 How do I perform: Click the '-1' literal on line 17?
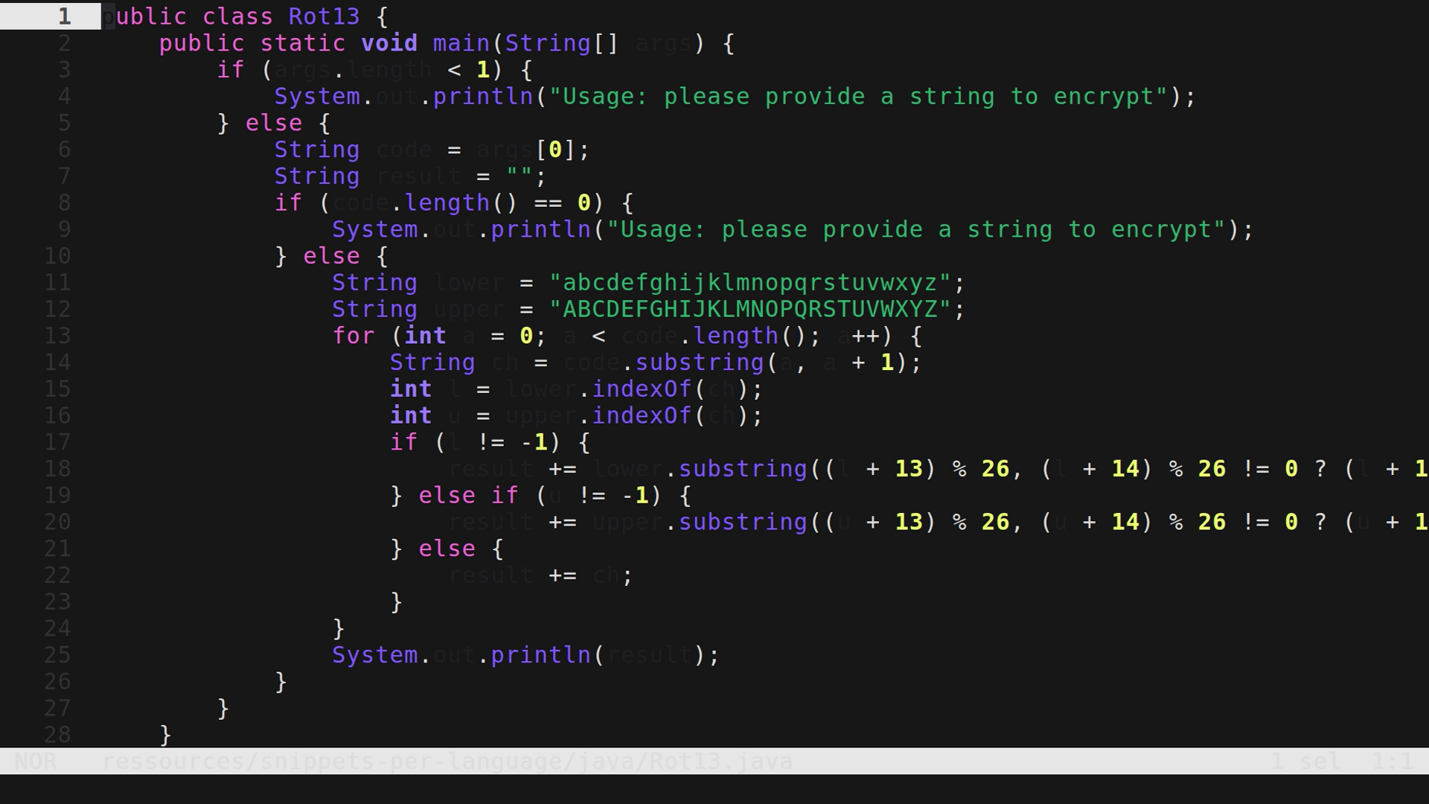coord(534,442)
